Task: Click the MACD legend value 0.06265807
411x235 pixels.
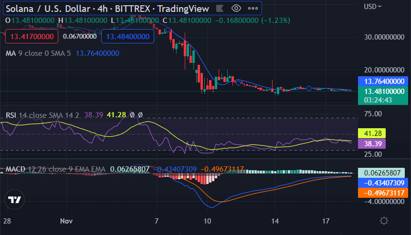Action: point(130,169)
